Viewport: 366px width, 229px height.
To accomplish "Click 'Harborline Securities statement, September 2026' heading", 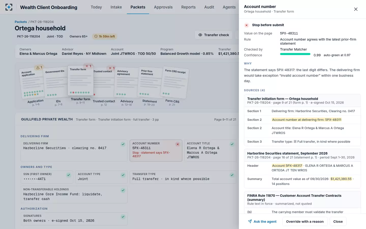I will (287, 153).
